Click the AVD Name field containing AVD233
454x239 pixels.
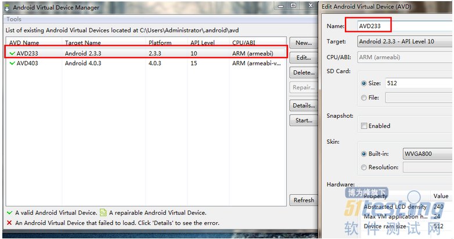[405, 26]
